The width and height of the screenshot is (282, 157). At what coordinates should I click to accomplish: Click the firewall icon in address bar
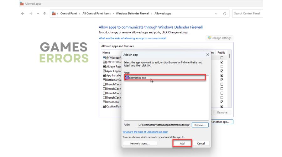click(x=54, y=14)
